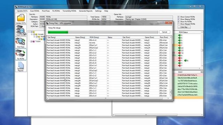This screenshot has height=125, width=223.
Task: Click the Update DATs folder icon
Action: point(21,18)
